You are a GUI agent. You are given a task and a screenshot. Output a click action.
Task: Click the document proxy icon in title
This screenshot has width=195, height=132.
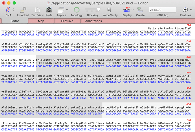click(x=49, y=3)
